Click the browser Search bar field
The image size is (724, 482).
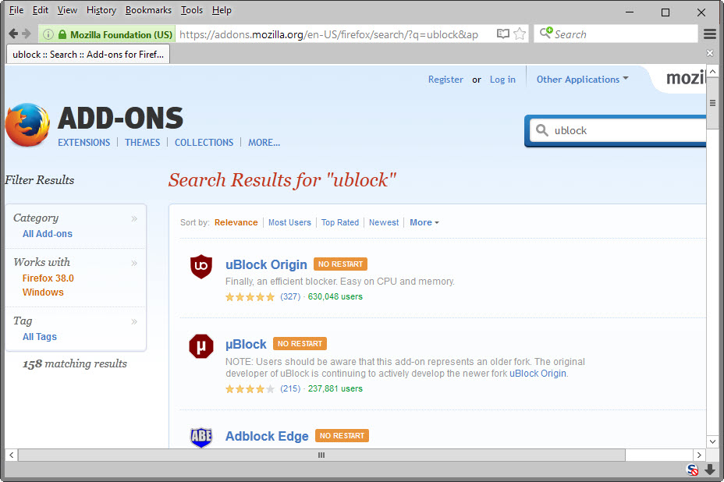pyautogui.click(x=616, y=34)
